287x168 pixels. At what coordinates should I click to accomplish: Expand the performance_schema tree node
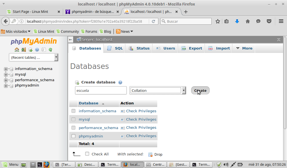6,80
